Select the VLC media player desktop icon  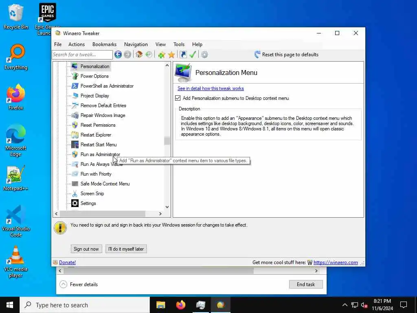click(x=16, y=262)
